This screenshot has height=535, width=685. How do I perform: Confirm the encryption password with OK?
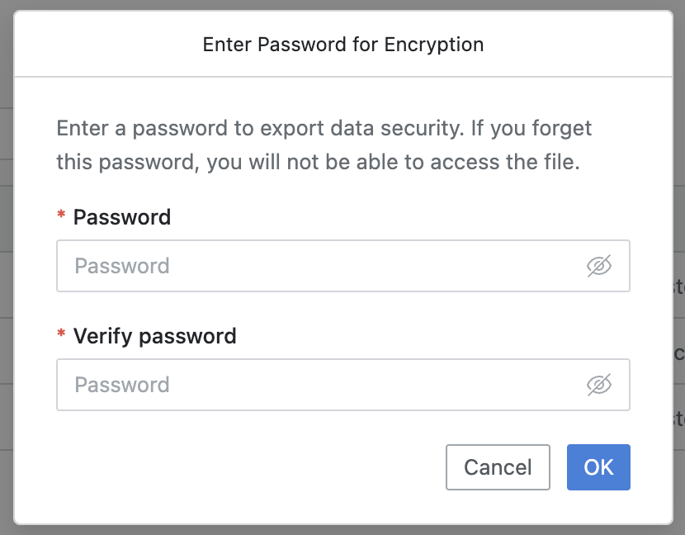(598, 467)
